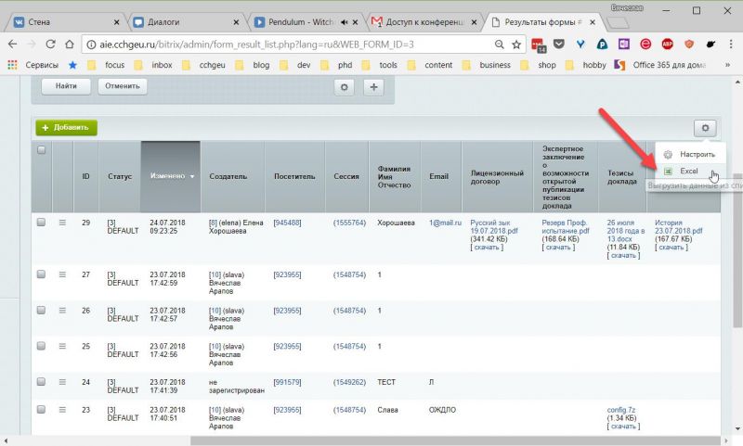Check the checkbox for row ID 27
The width and height of the screenshot is (743, 446).
pos(41,274)
